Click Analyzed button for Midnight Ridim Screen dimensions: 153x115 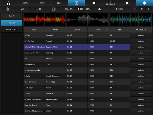tap(141, 47)
